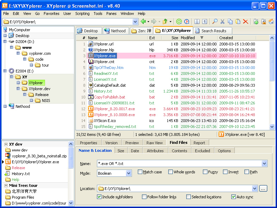The width and height of the screenshot is (277, 208).
Task: Open the green Hotlist target icon
Action: tap(179, 21)
